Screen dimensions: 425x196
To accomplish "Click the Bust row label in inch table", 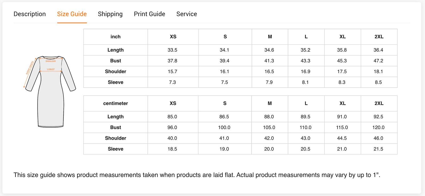I will [x=116, y=61].
